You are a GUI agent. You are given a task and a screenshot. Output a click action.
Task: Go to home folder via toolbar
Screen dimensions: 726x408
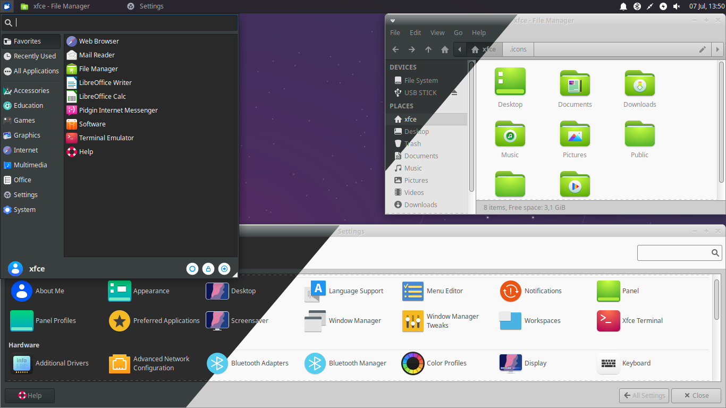pyautogui.click(x=445, y=49)
